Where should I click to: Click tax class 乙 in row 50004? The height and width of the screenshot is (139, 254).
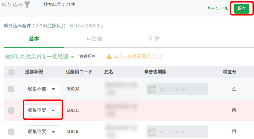(234, 89)
